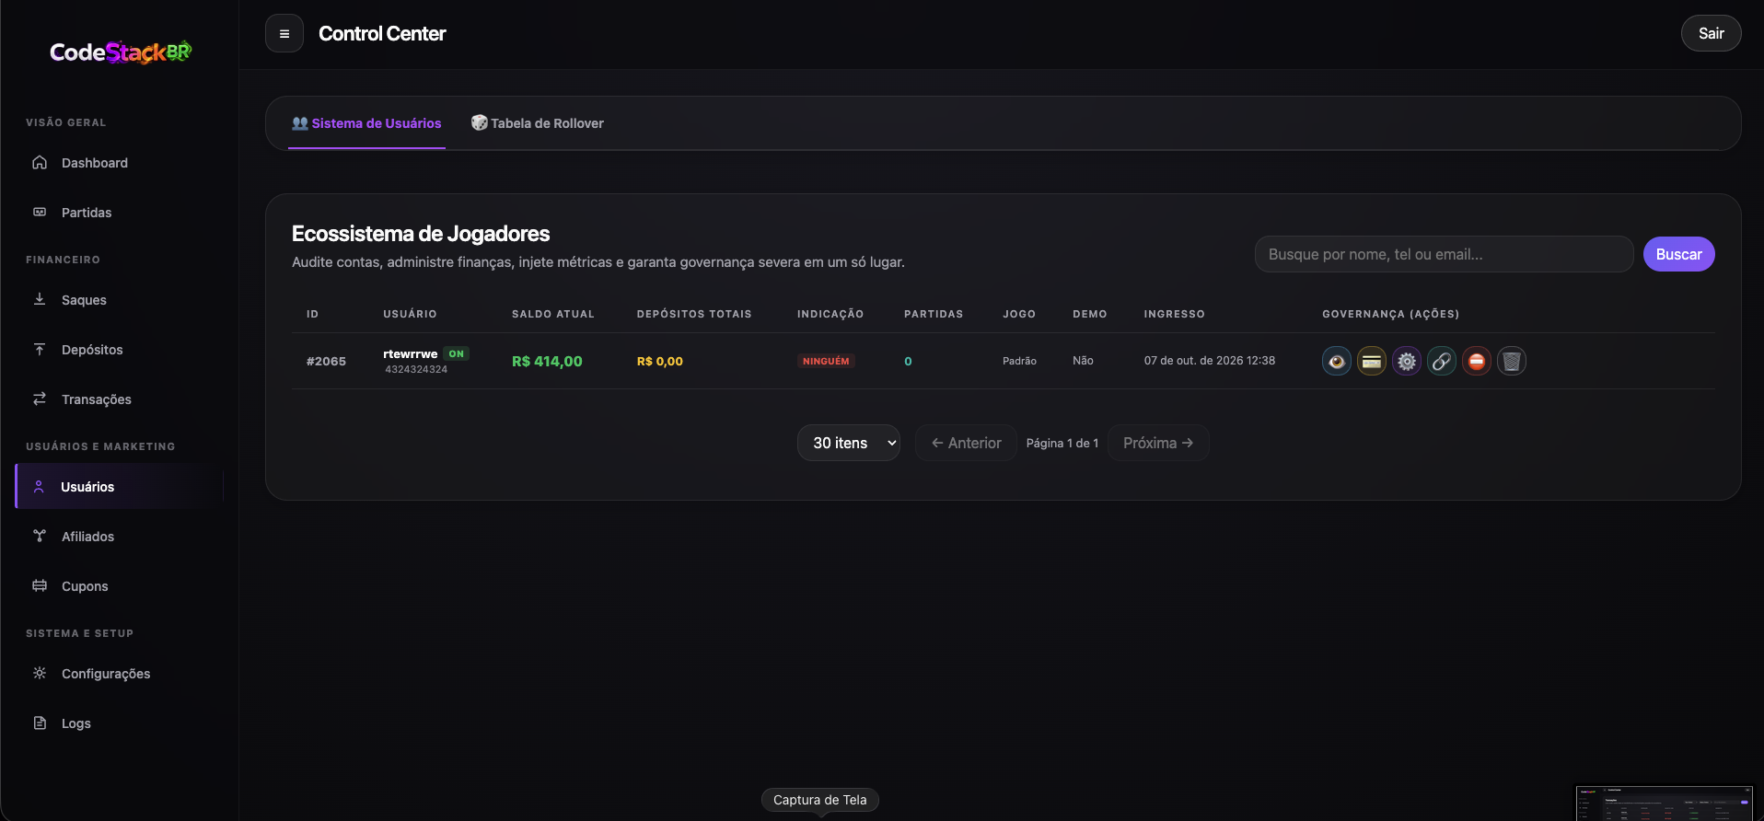Open Saques with the download icon
The width and height of the screenshot is (1764, 821).
point(40,299)
